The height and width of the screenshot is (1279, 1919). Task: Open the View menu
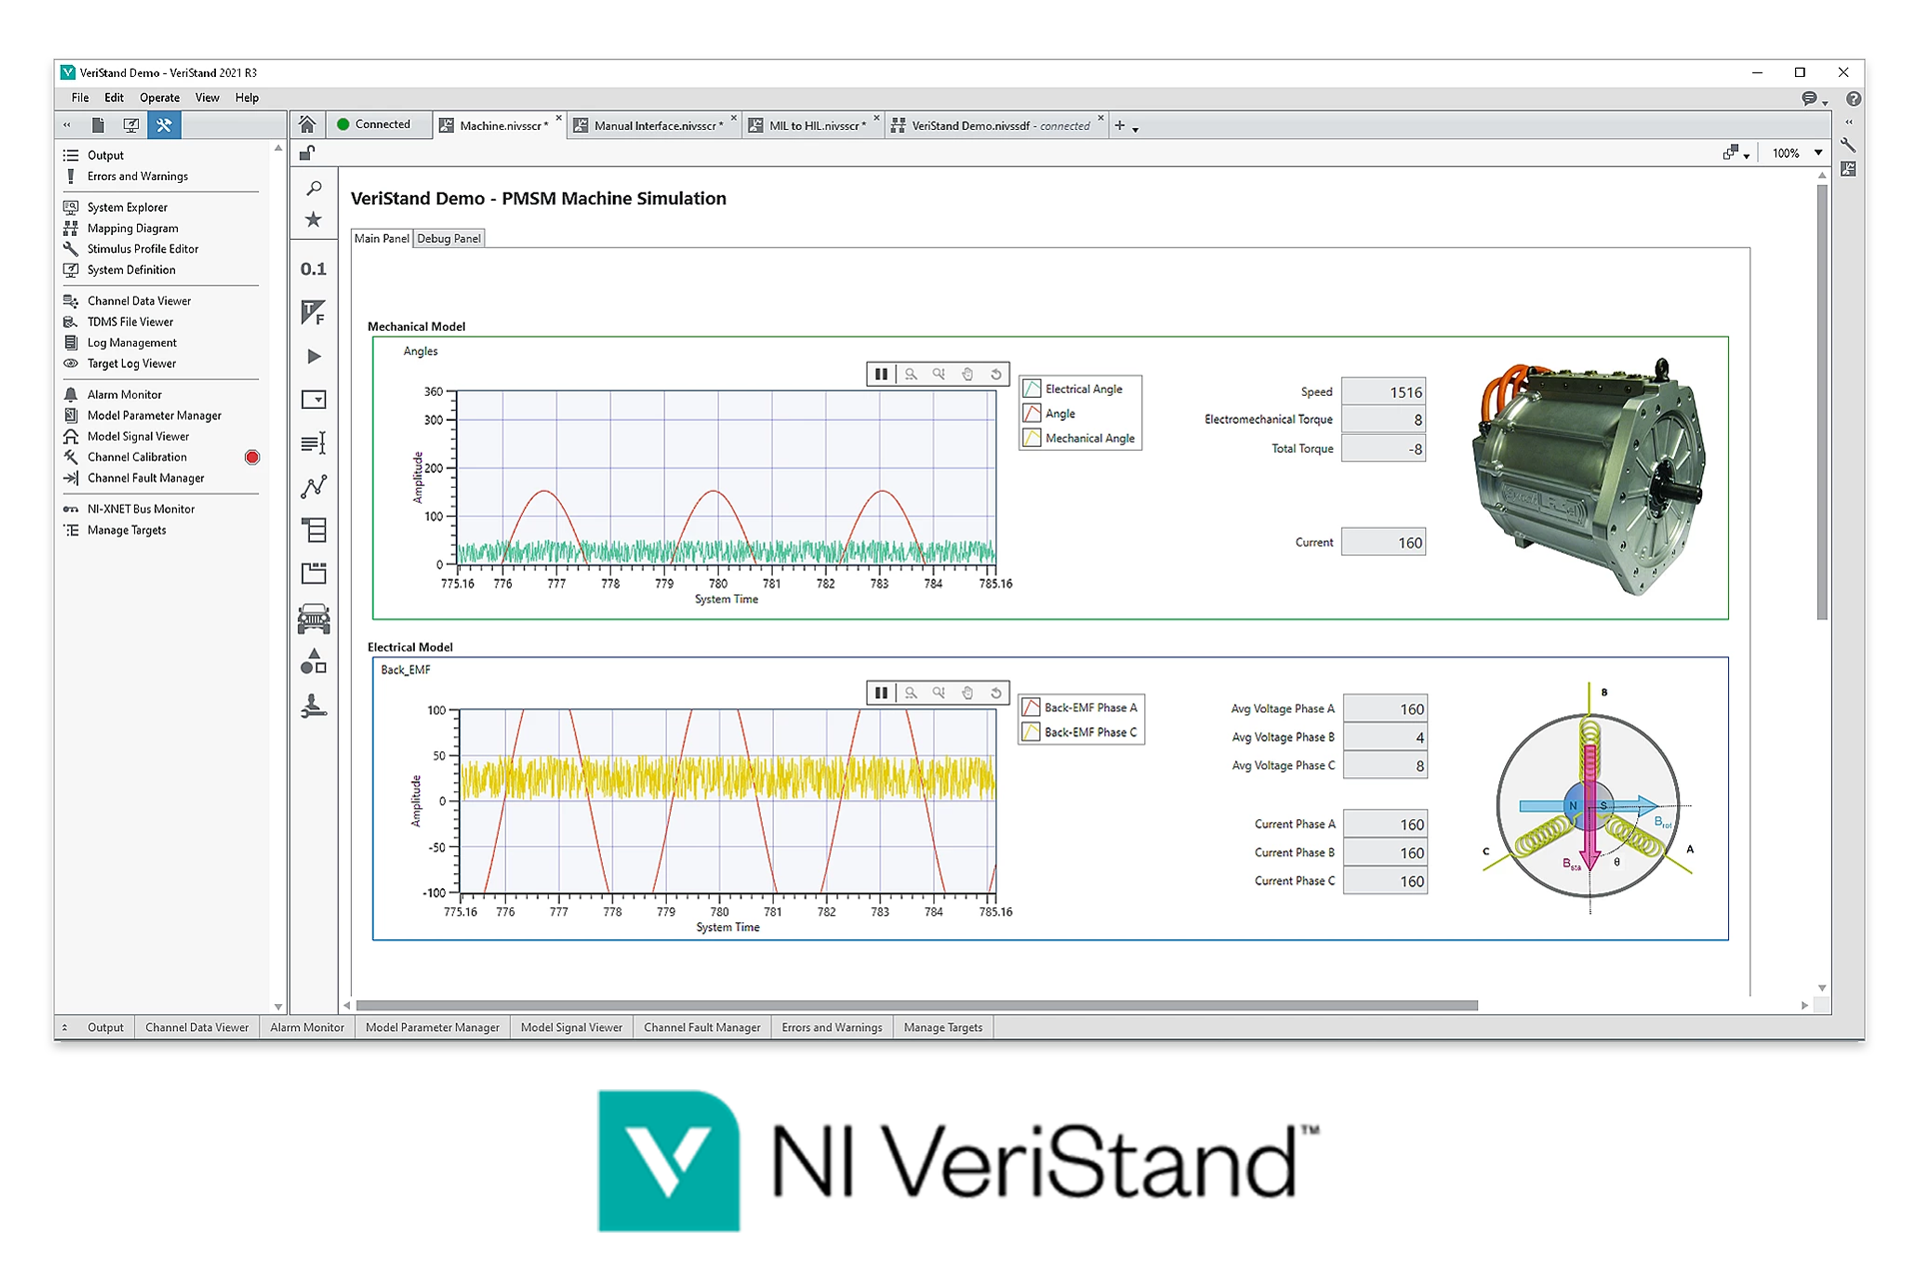(207, 98)
